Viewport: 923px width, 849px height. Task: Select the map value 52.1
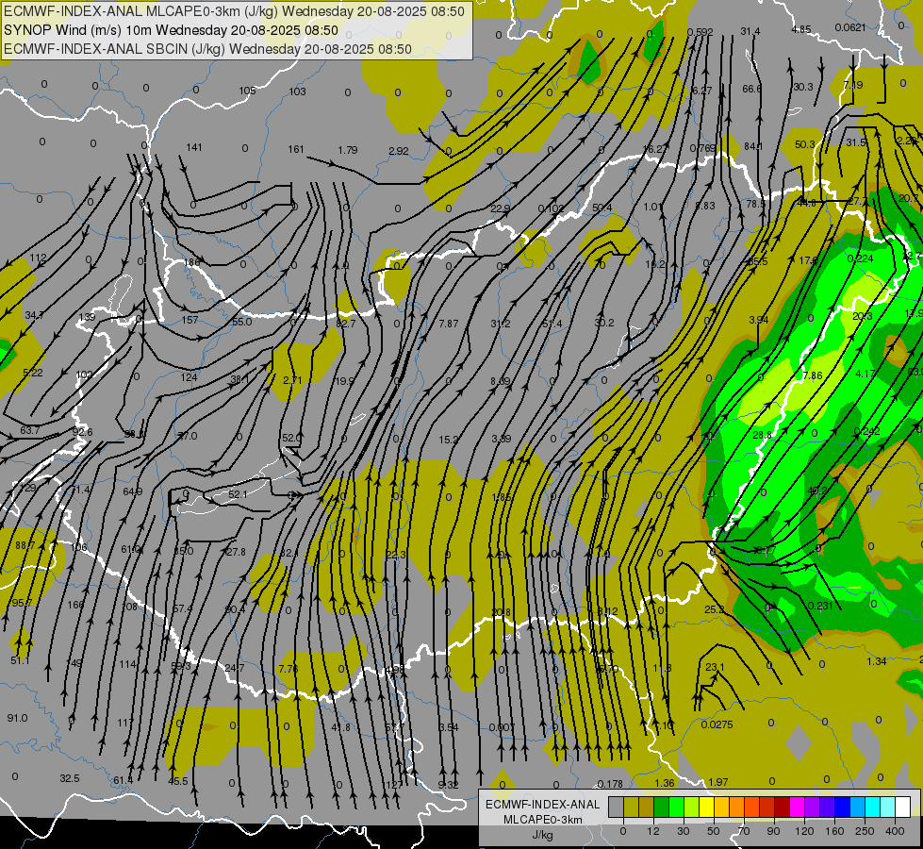point(238,494)
